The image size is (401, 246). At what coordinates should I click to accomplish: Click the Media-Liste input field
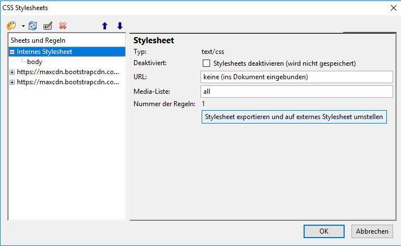point(296,91)
